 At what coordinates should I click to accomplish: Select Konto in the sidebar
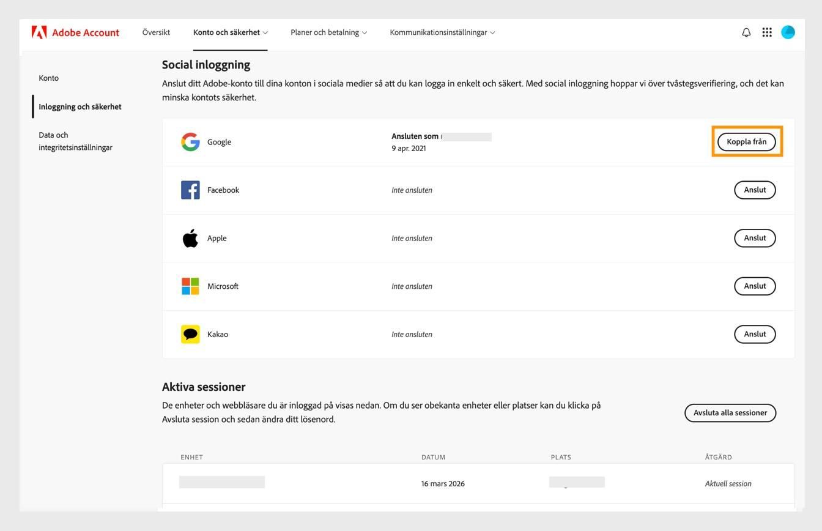click(x=48, y=78)
